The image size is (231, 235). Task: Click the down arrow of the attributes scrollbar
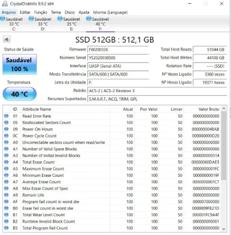pyautogui.click(x=223, y=229)
